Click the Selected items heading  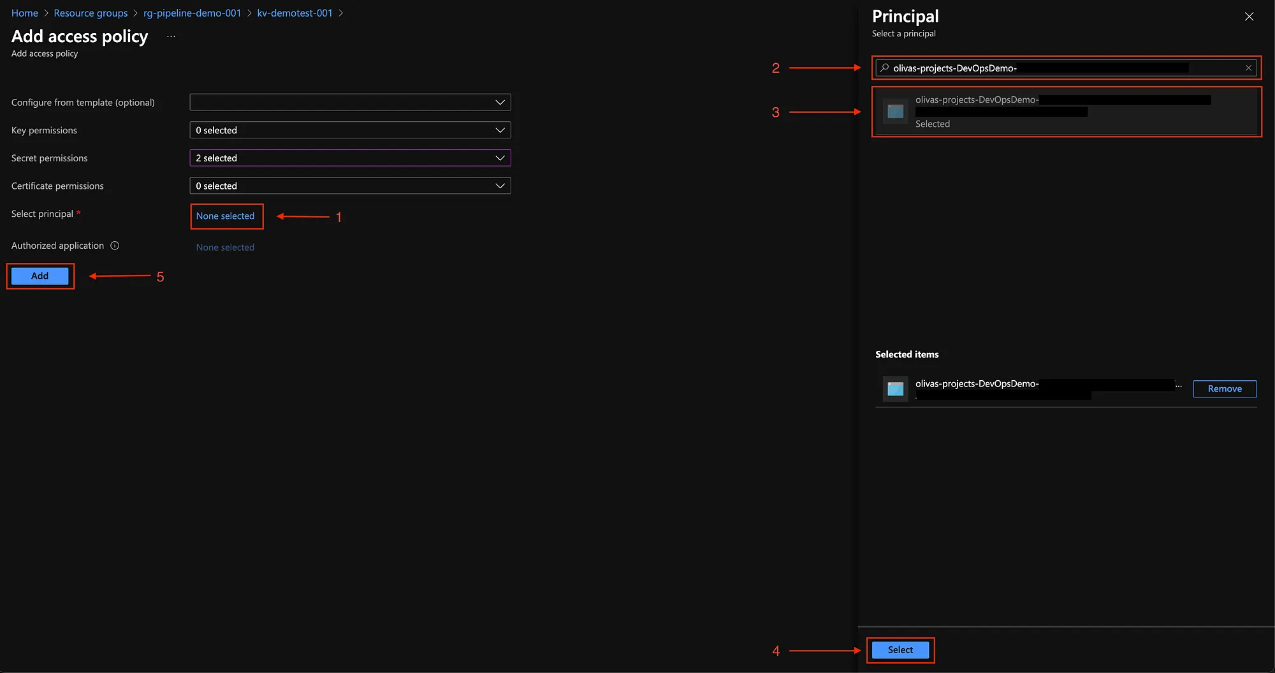[x=907, y=354]
